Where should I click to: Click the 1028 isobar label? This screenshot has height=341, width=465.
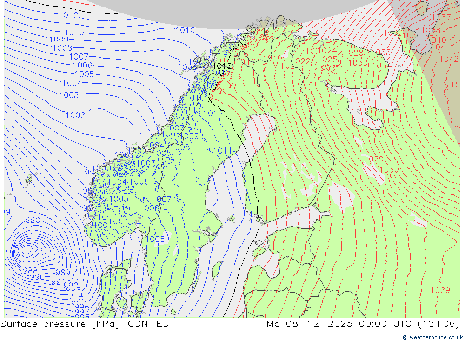point(354,53)
